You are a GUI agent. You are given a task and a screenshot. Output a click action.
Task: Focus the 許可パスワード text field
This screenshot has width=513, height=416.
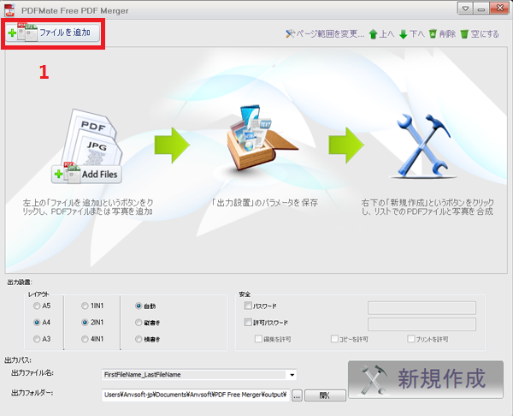point(422,324)
